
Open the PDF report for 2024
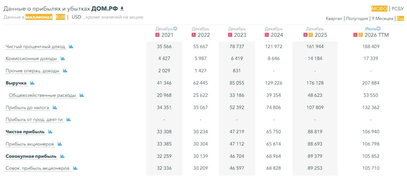(x=266, y=35)
